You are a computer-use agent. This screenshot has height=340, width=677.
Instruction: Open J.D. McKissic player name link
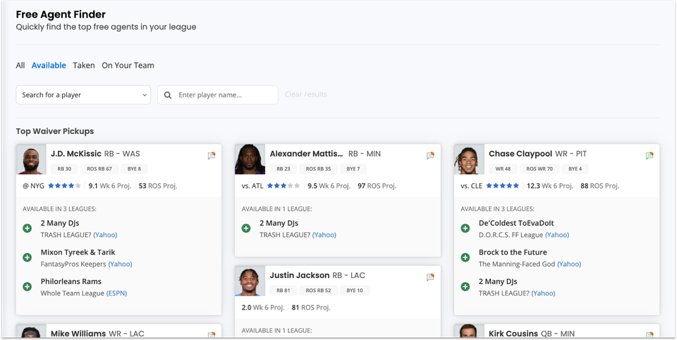click(x=76, y=153)
